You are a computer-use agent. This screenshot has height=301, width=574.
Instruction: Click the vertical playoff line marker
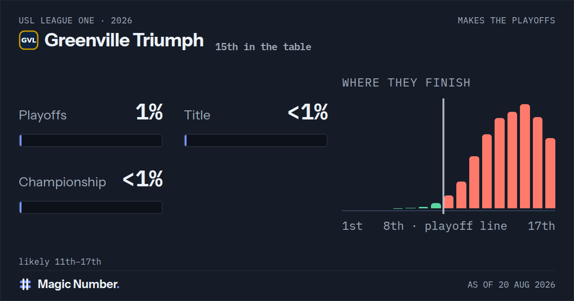point(443,156)
